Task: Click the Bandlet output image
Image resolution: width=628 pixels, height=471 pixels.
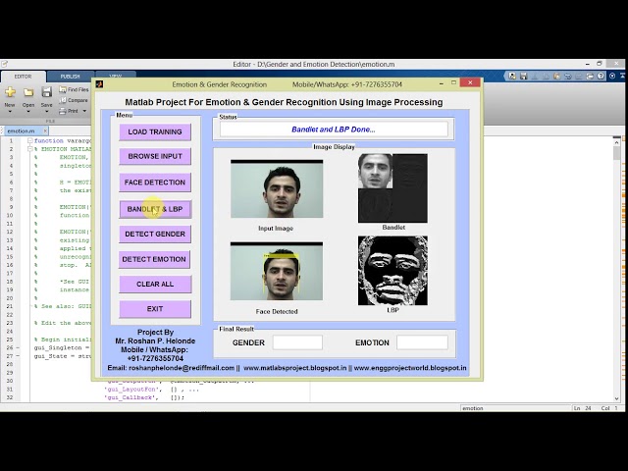Action: [x=392, y=187]
